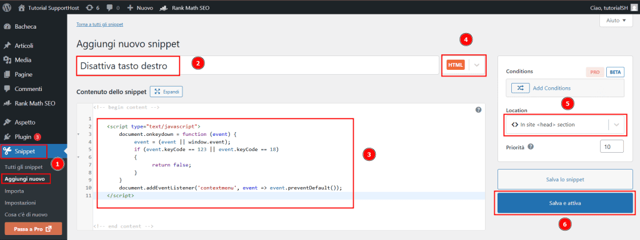Screen dimensions: 640x240
Task: Click Torna a tutti gli snippet link
Action: pyautogui.click(x=99, y=24)
